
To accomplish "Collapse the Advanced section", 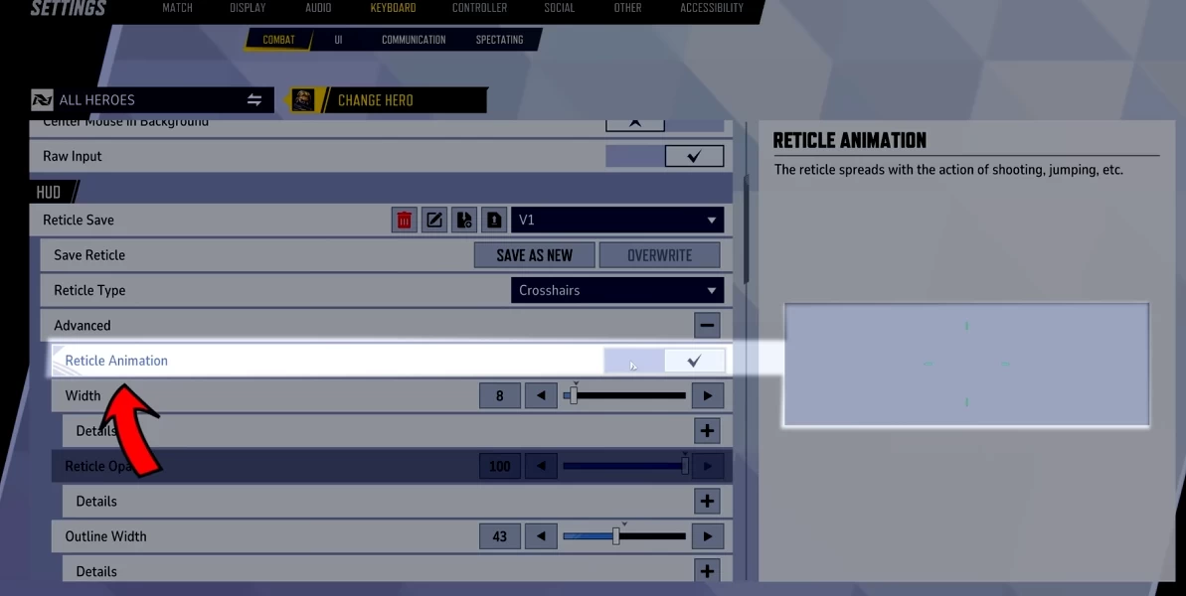I will click(x=707, y=326).
